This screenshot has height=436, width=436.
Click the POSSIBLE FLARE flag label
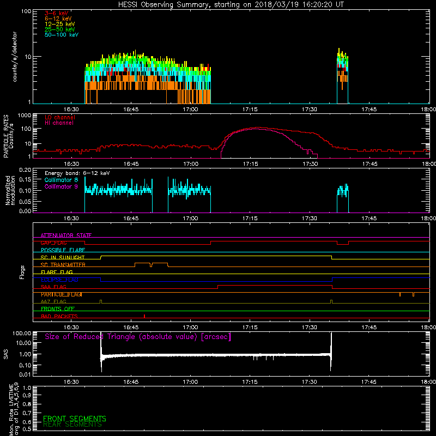(x=63, y=250)
